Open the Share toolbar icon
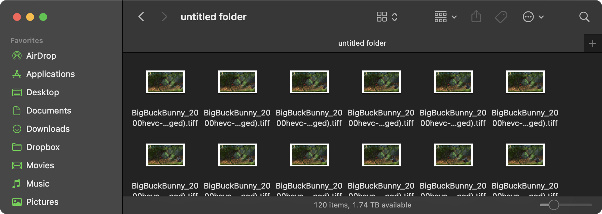 point(476,16)
